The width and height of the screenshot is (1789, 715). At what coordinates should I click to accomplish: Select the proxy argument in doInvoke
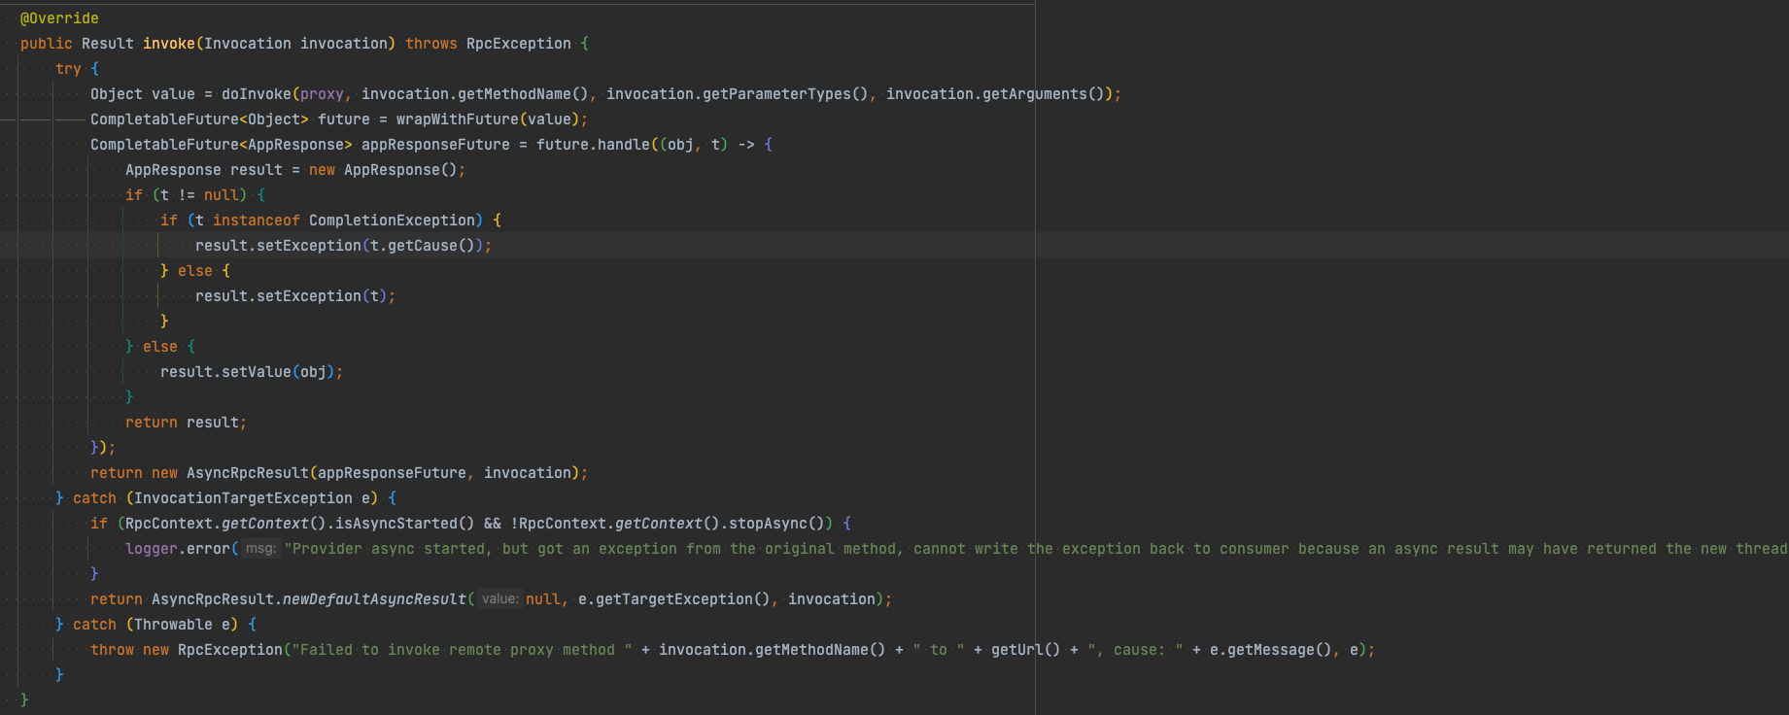[322, 94]
